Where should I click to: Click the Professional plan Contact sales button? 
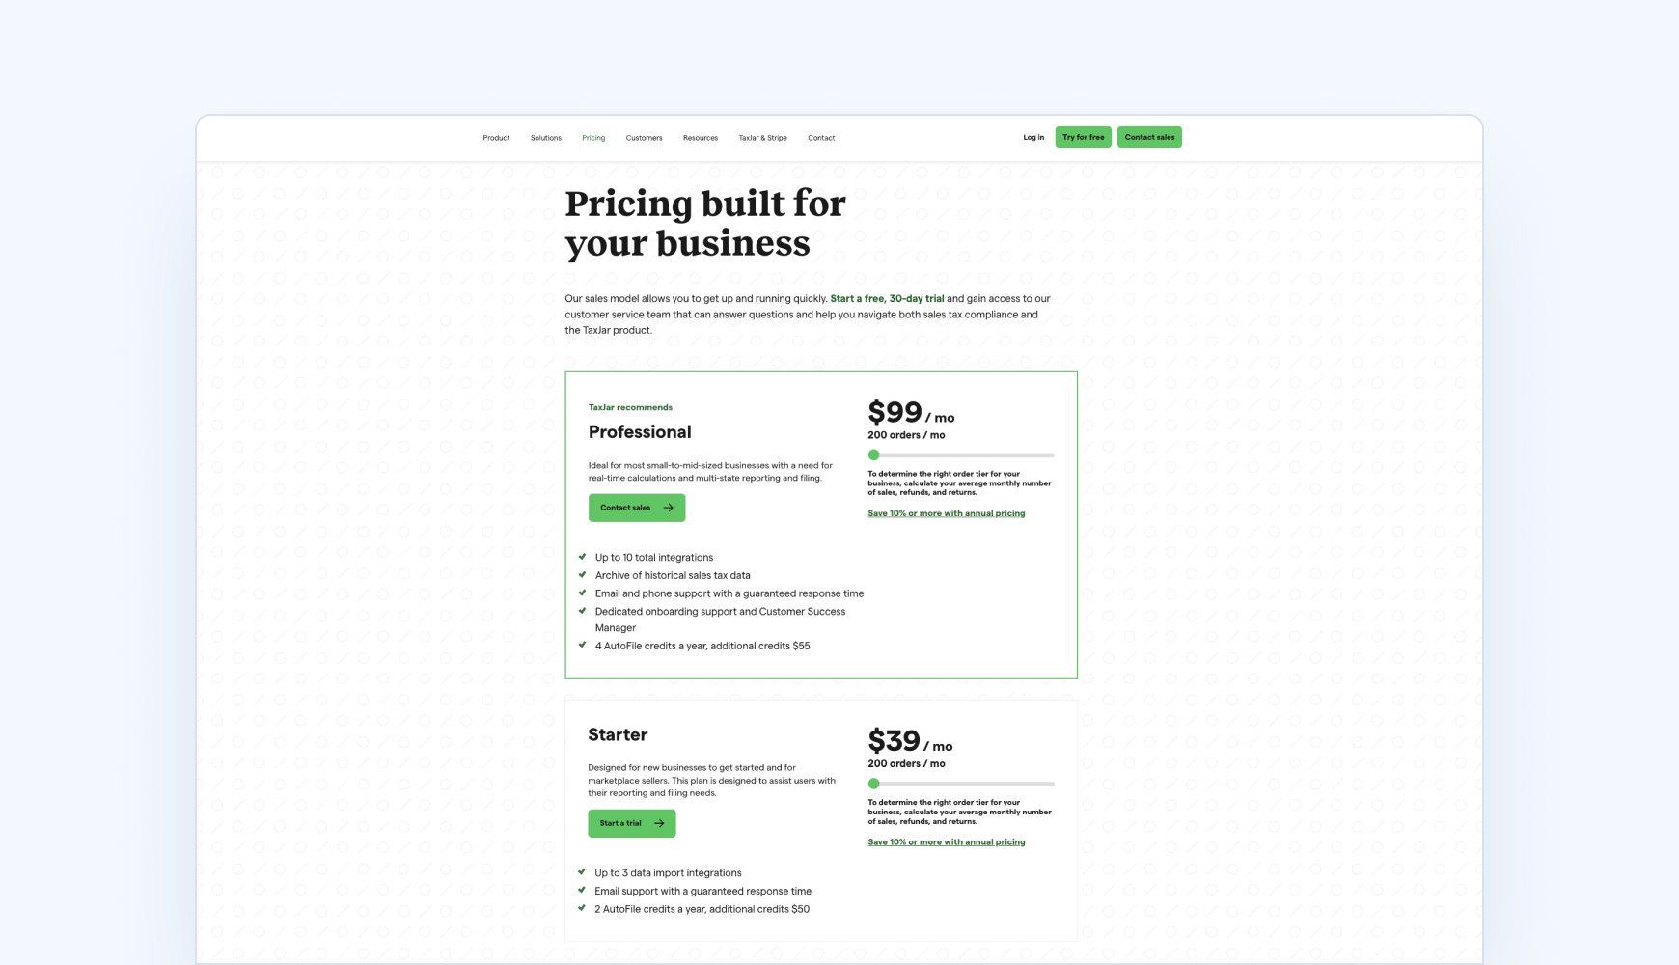tap(637, 508)
